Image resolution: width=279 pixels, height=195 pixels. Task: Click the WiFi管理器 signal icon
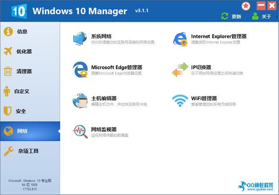tap(180, 101)
